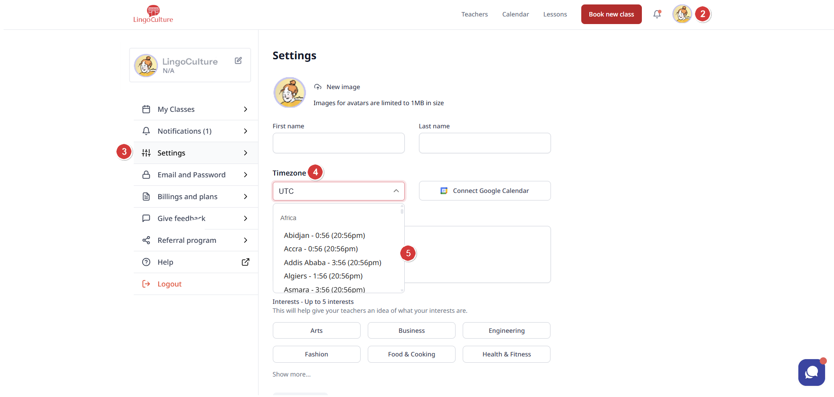Open notifications bell in top bar
The image size is (834, 397).
click(x=657, y=14)
